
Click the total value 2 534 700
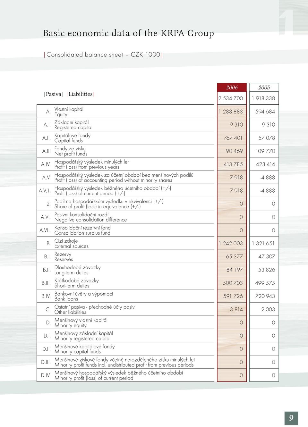pyautogui.click(x=231, y=98)
